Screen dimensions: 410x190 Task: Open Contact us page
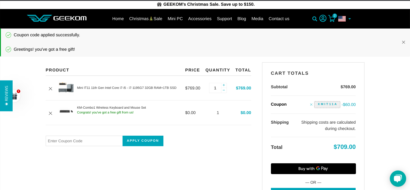click(x=279, y=19)
